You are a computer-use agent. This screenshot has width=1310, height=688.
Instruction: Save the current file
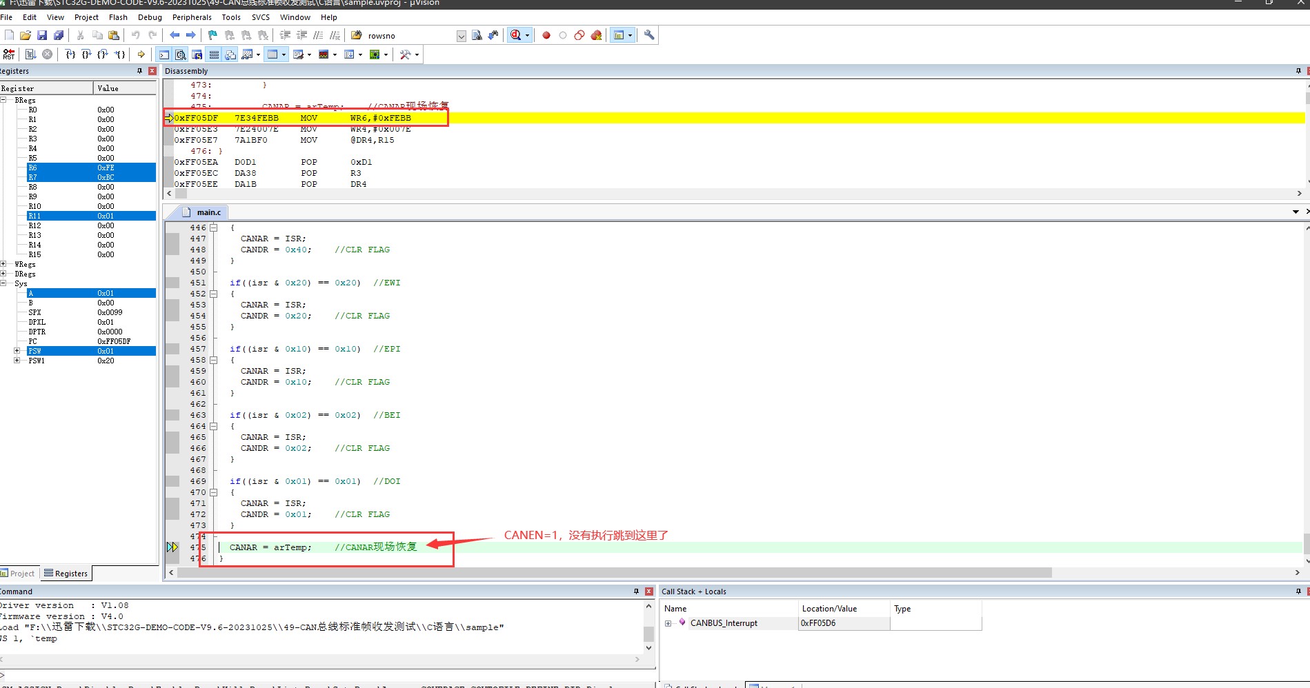(42, 35)
